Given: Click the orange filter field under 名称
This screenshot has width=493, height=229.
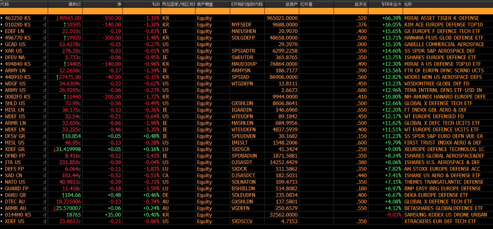Looking at the screenshot, I should coord(448,11).
